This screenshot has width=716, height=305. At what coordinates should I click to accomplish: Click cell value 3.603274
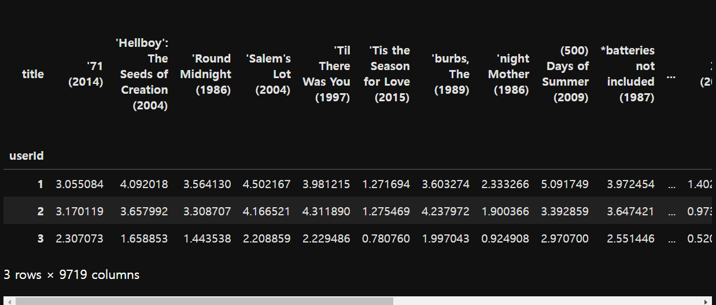445,185
